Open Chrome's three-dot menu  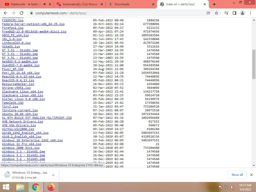(250, 13)
